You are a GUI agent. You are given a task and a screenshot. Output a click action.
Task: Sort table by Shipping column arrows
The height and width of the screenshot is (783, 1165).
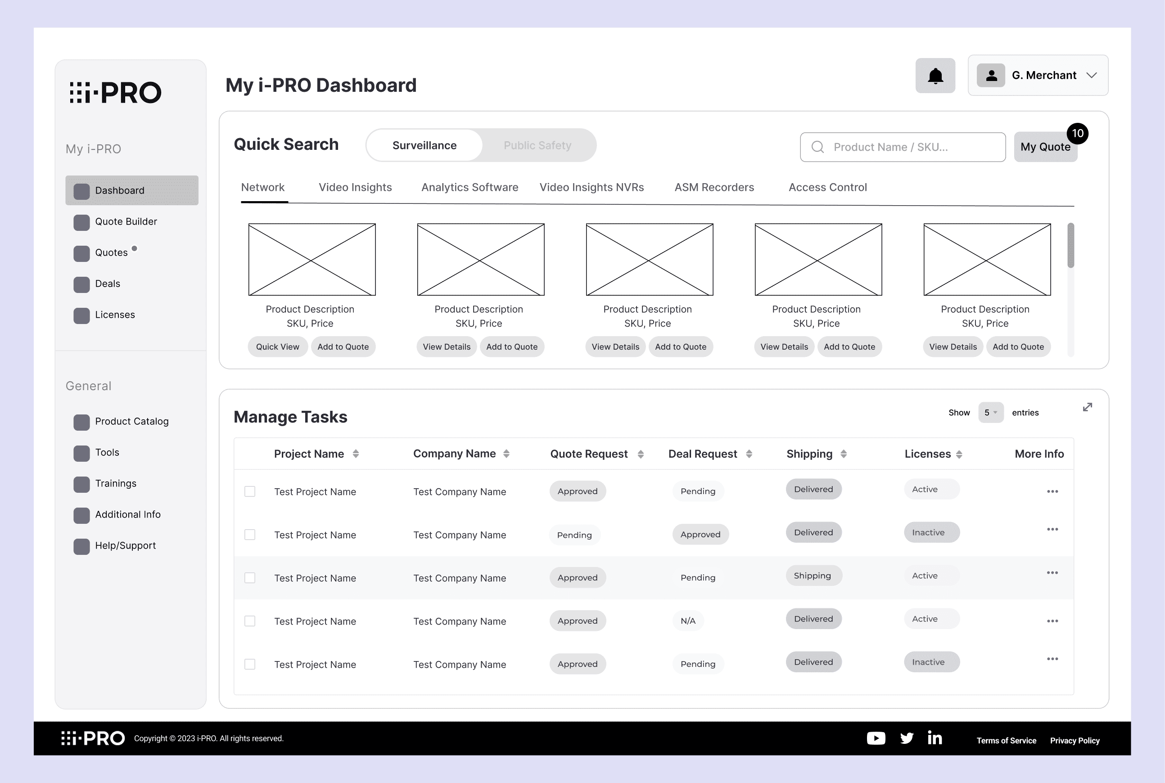click(843, 454)
